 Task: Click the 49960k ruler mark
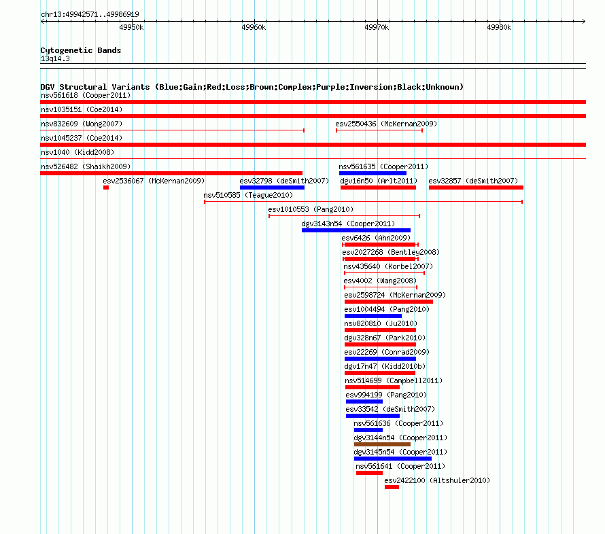[254, 27]
